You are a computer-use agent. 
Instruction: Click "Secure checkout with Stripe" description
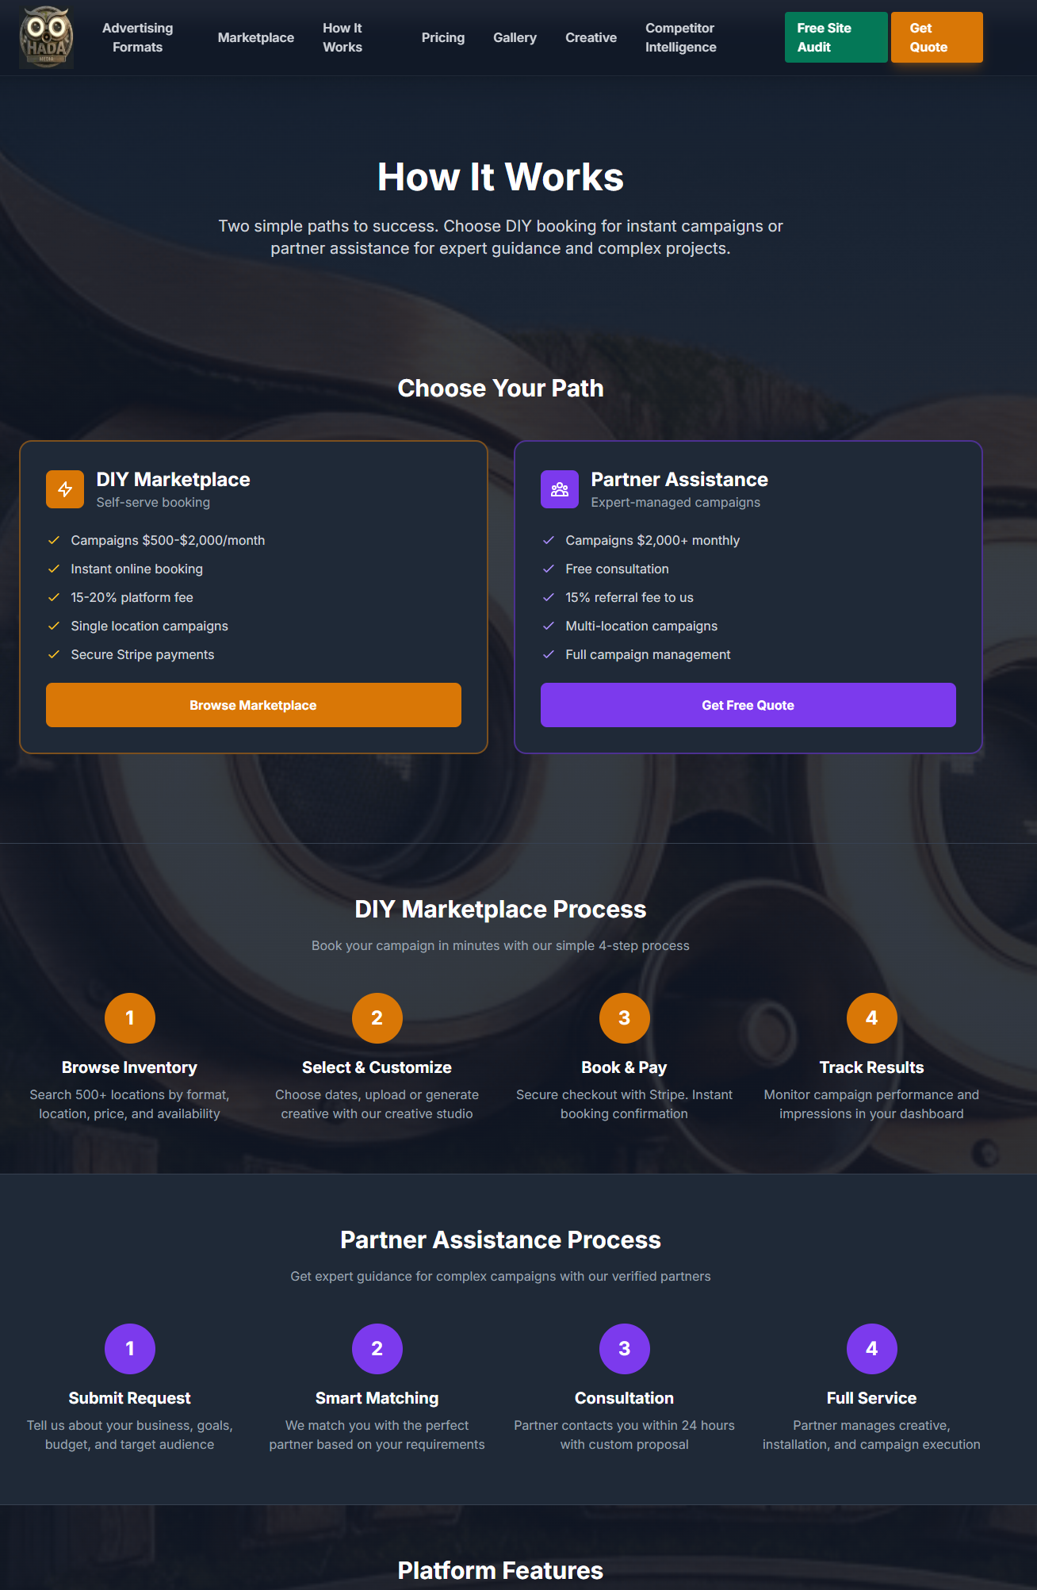625,1105
